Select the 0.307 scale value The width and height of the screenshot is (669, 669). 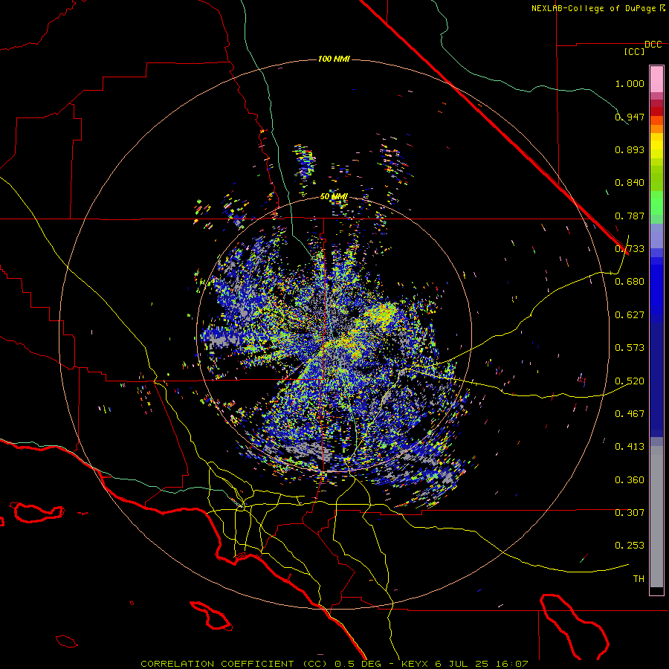click(630, 513)
